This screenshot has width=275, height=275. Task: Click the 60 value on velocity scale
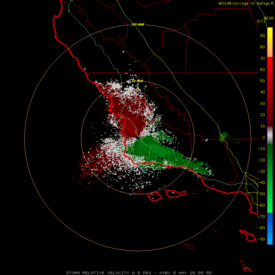tap(262, 70)
